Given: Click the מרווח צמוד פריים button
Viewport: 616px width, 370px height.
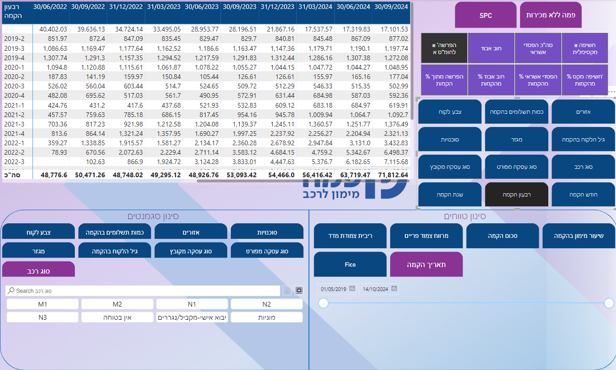Looking at the screenshot, I should point(426,236).
